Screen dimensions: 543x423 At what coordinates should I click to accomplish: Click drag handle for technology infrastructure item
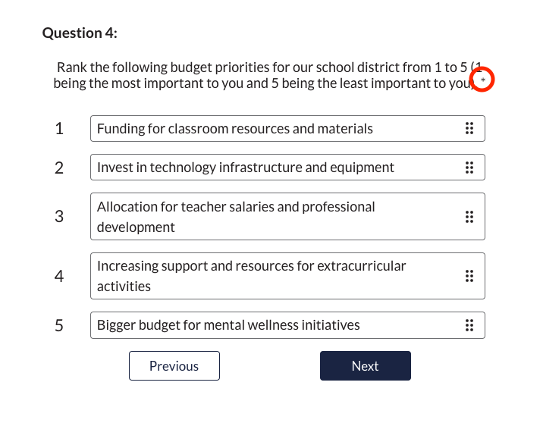[469, 168]
